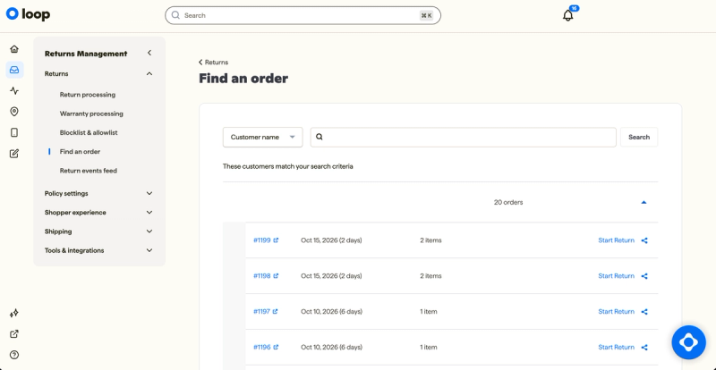This screenshot has height=370, width=716.
Task: Go to Home in sidebar rail
Action: coord(14,49)
